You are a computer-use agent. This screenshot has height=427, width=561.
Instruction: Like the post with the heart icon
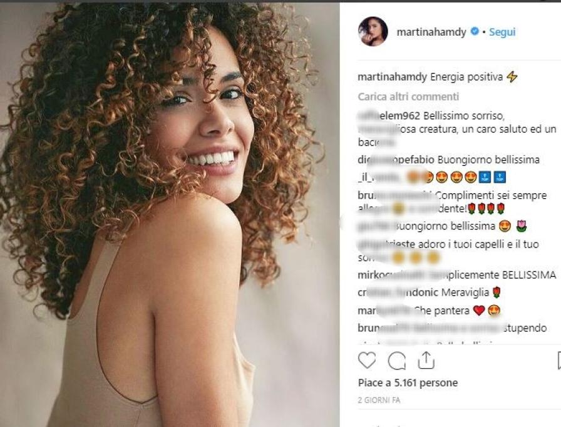point(367,360)
